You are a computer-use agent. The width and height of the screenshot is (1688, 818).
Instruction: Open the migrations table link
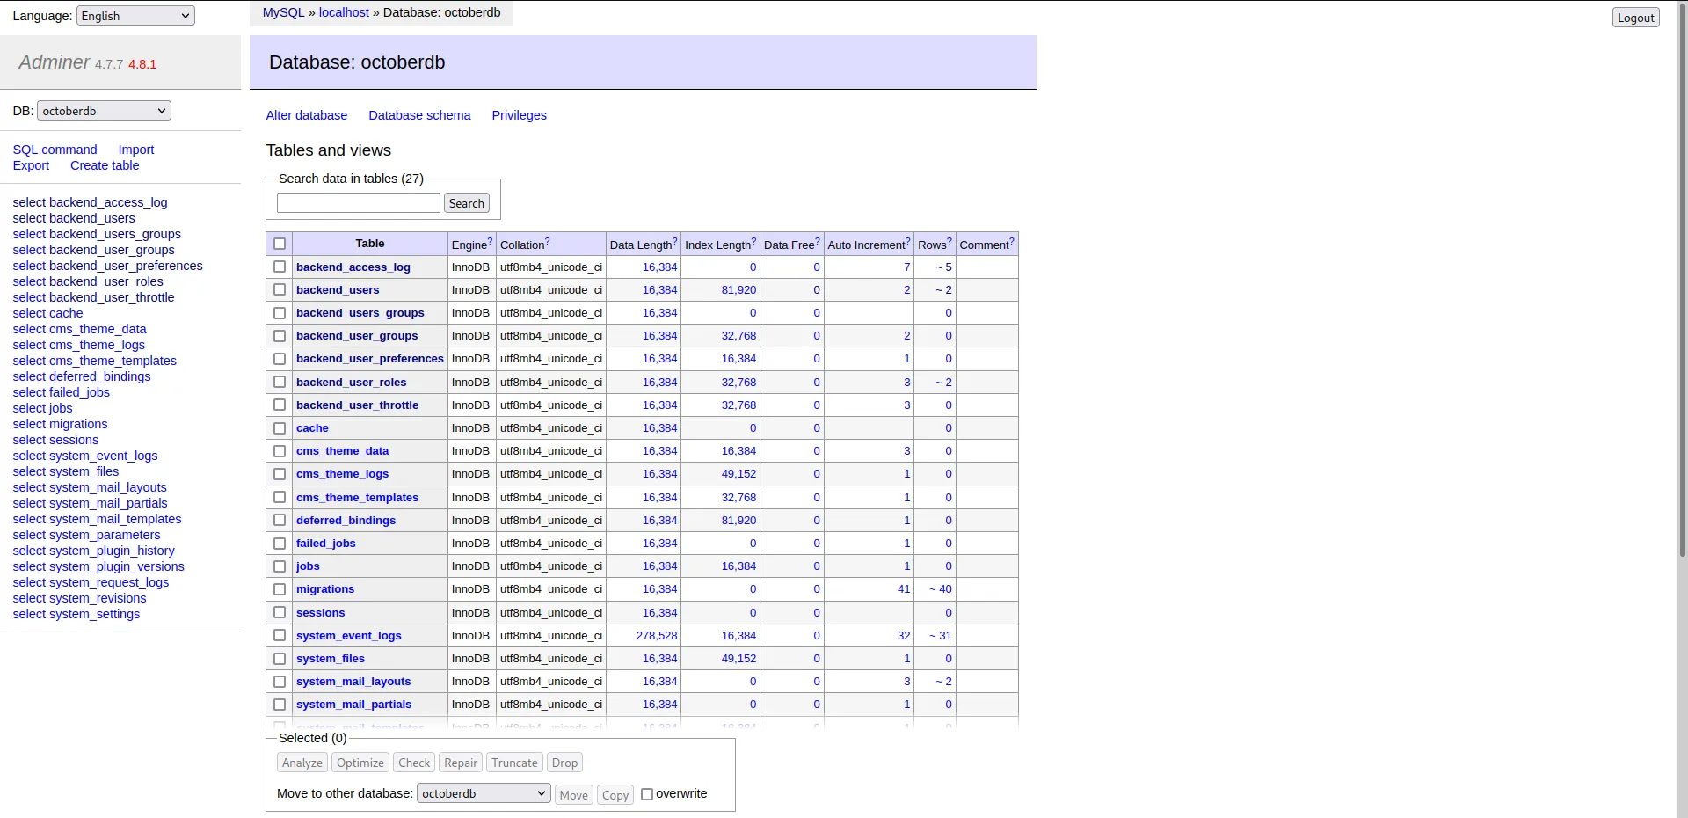point(325,589)
